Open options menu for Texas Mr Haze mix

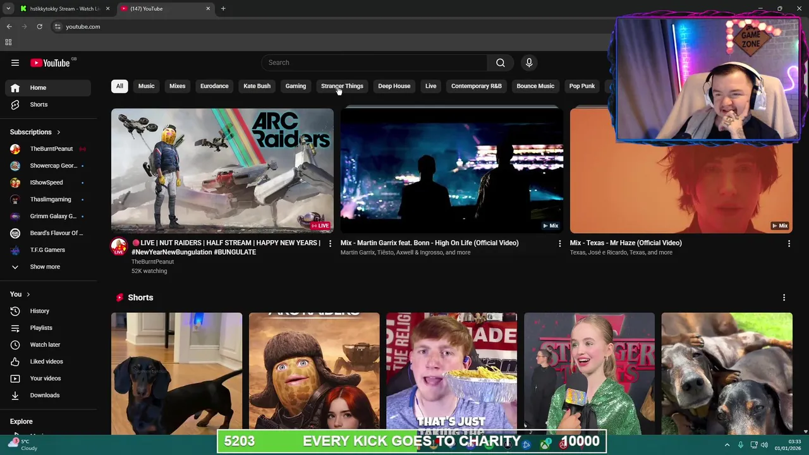coord(789,243)
